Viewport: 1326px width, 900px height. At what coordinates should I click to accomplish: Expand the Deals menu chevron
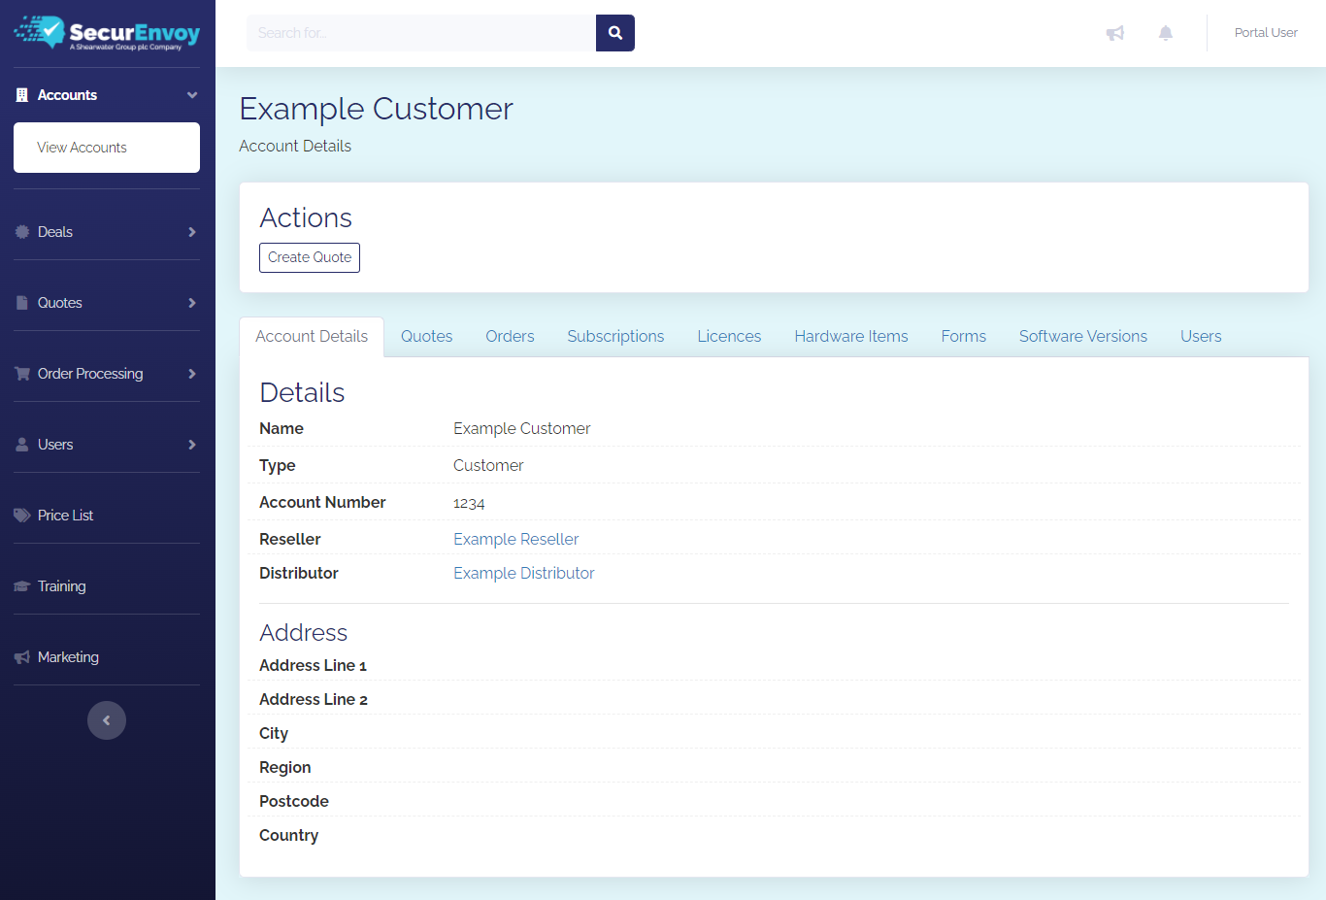click(x=192, y=232)
